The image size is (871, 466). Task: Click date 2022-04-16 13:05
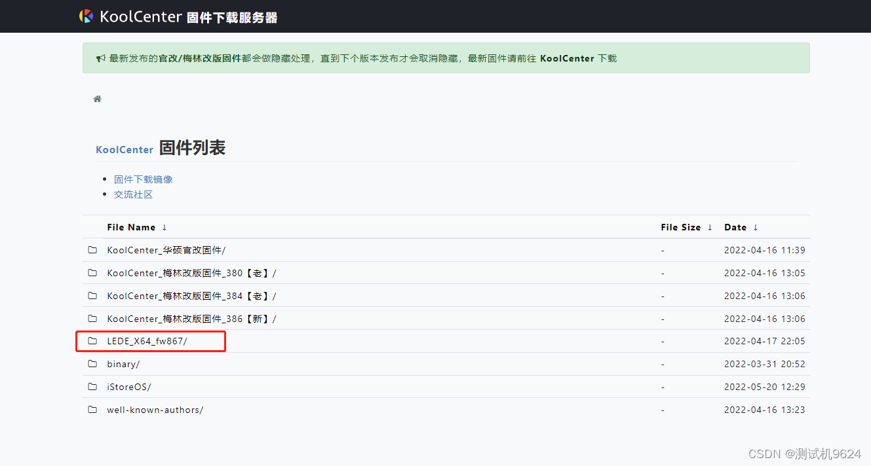(x=765, y=273)
